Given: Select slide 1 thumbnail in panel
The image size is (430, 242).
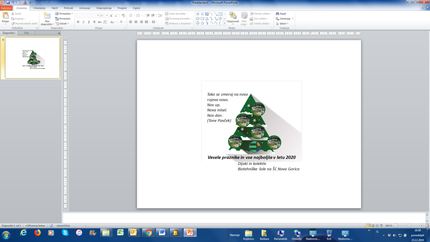Looking at the screenshot, I should [33, 58].
